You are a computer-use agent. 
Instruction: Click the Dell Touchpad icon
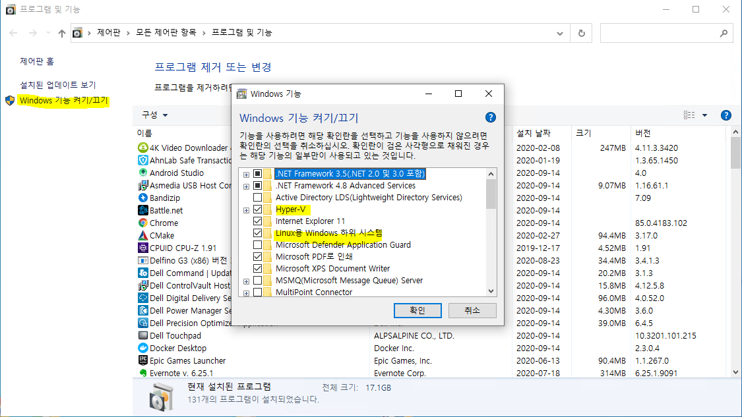point(143,336)
